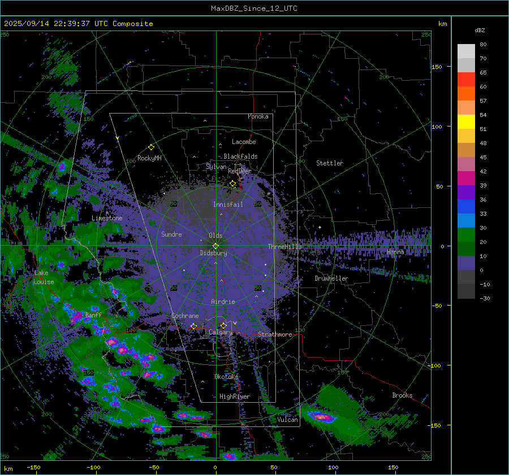The height and width of the screenshot is (475, 509).
Task: Click the Brooks town label
Action: 402,395
